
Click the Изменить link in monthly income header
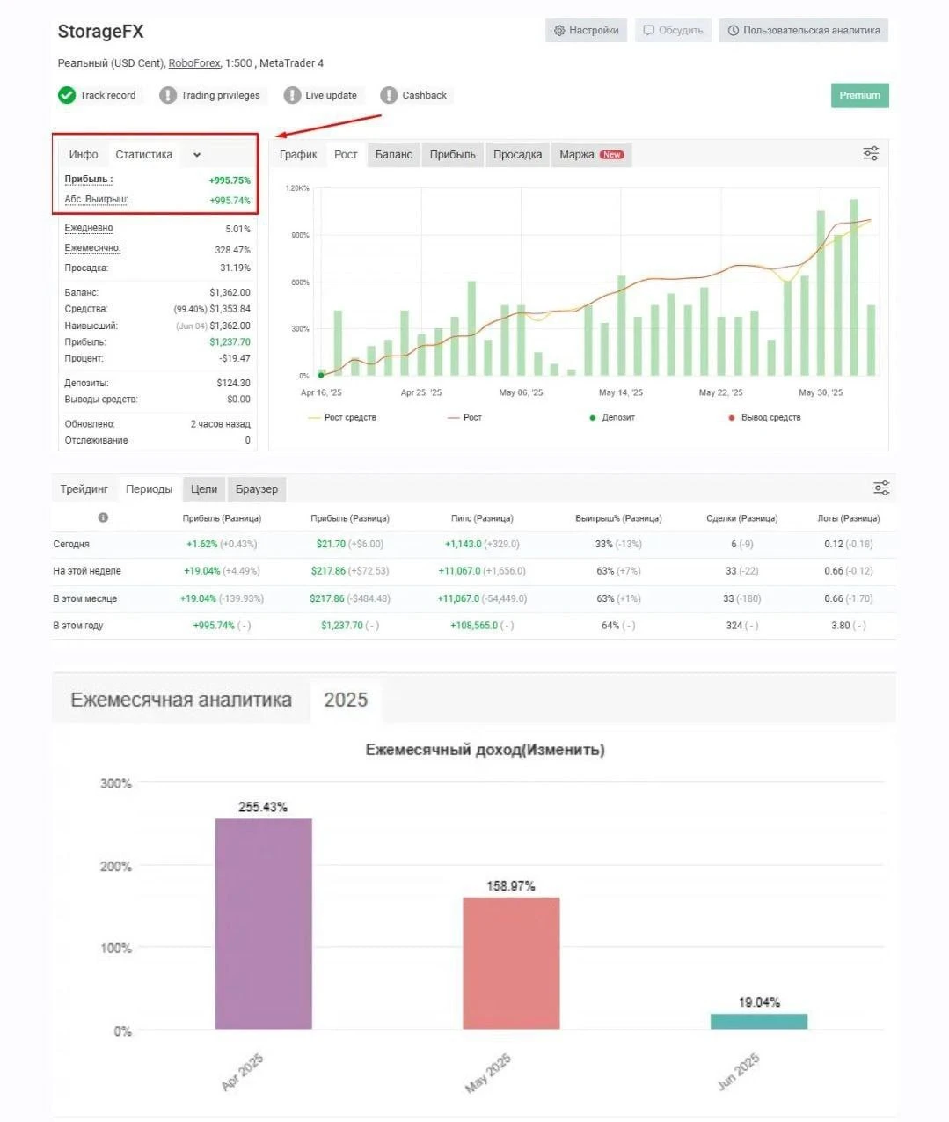click(x=563, y=749)
